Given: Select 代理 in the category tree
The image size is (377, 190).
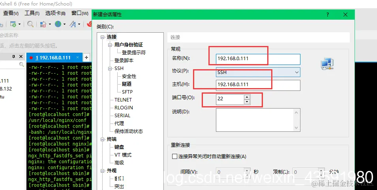Looking at the screenshot, I should click(119, 124).
